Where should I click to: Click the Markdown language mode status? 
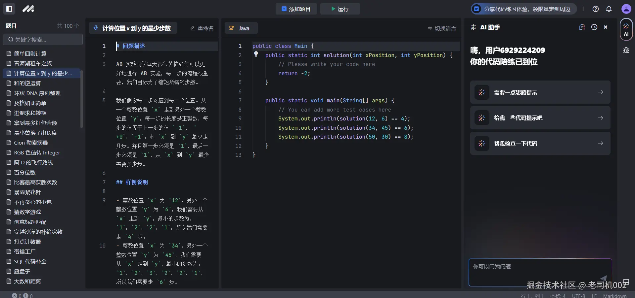pyautogui.click(x=615, y=296)
